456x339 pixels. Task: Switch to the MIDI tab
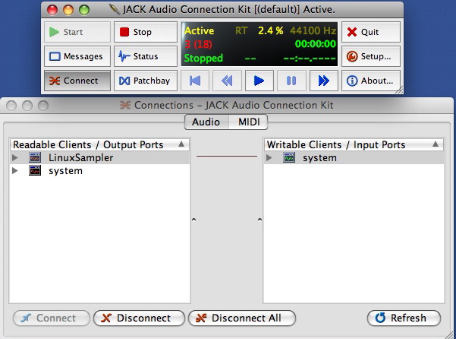(x=249, y=122)
